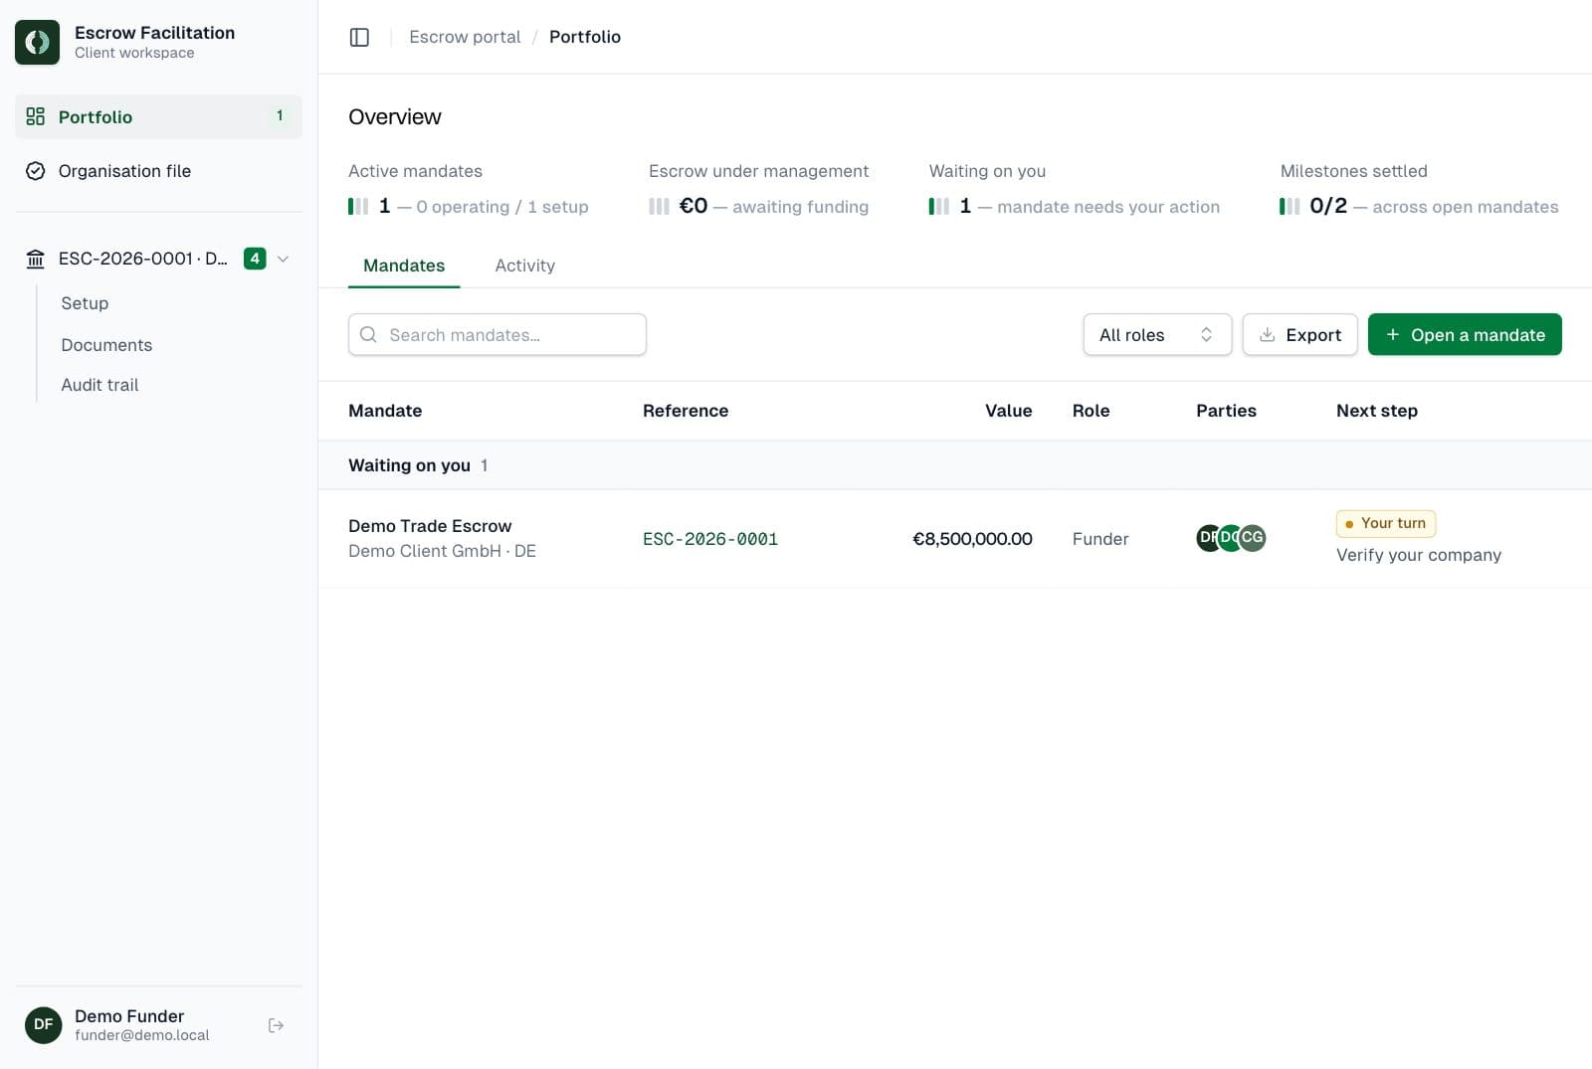Click the Portfolio count badge showing 1
This screenshot has width=1592, height=1069.
(280, 115)
